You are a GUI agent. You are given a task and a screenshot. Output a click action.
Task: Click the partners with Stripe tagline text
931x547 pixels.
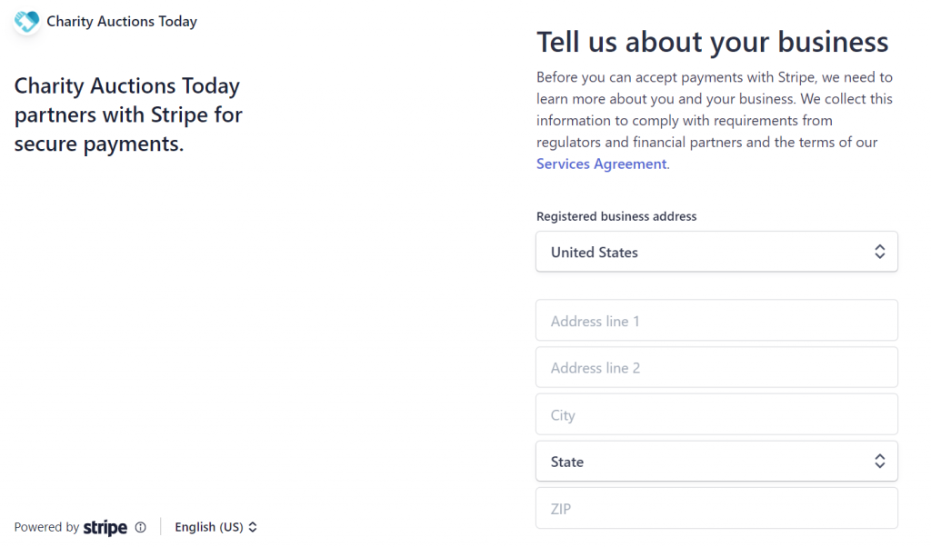click(x=128, y=114)
